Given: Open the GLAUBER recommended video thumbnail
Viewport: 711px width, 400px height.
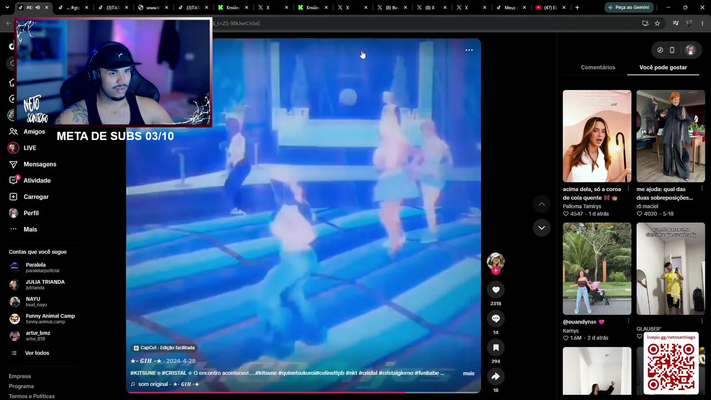Looking at the screenshot, I should pyautogui.click(x=671, y=269).
